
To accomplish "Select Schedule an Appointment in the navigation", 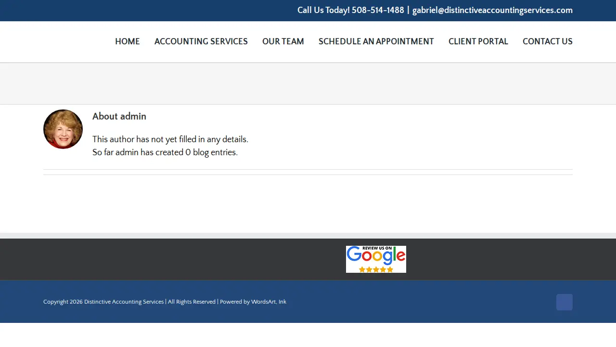I will click(376, 41).
